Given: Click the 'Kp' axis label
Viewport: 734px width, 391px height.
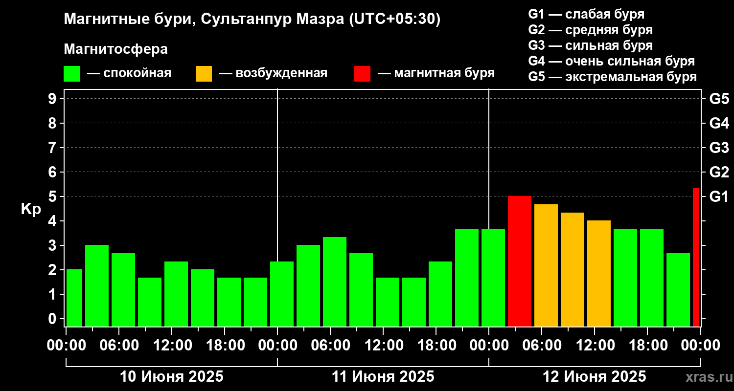Looking at the screenshot, I should [31, 209].
